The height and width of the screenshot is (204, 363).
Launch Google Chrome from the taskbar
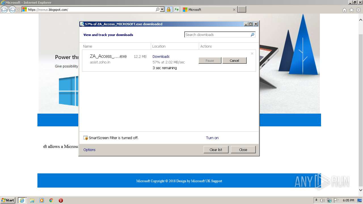point(51,200)
